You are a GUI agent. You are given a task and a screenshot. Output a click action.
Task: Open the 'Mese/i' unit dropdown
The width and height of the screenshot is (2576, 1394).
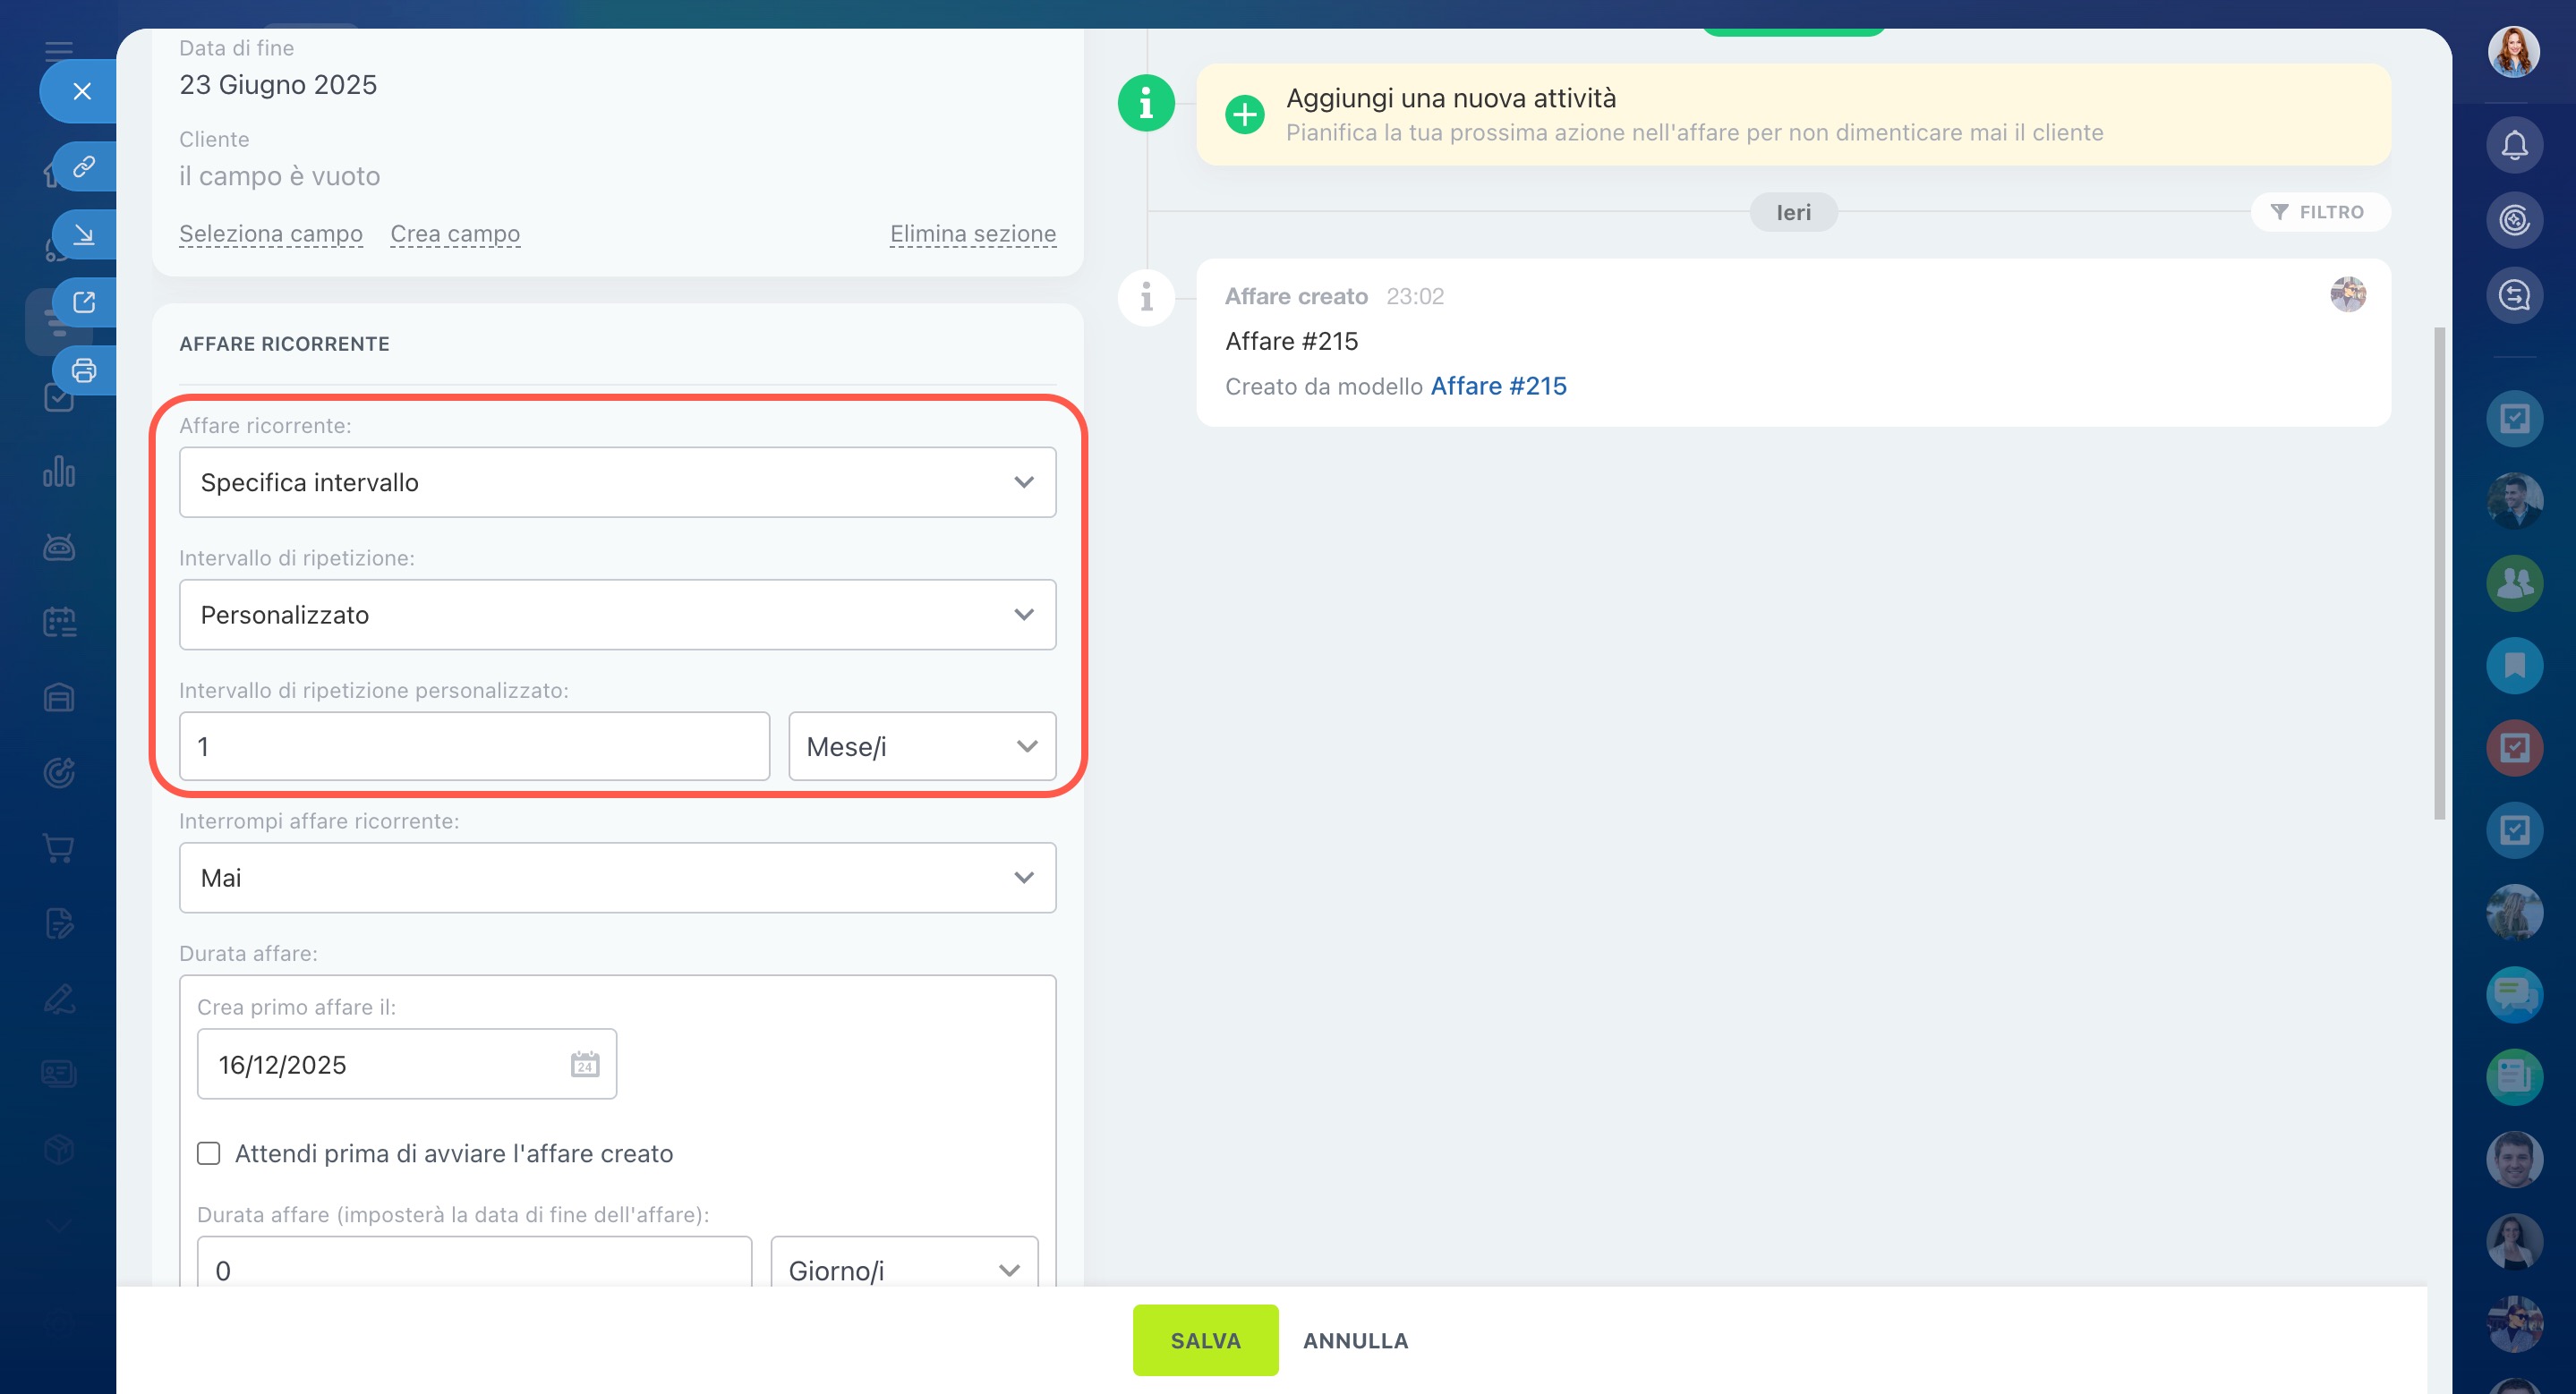pos(921,746)
